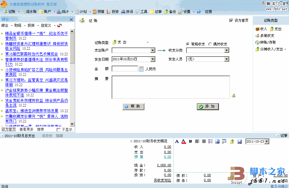Refresh the news panel with the red arrow icon
The width and height of the screenshot is (289, 188).
tap(60, 25)
